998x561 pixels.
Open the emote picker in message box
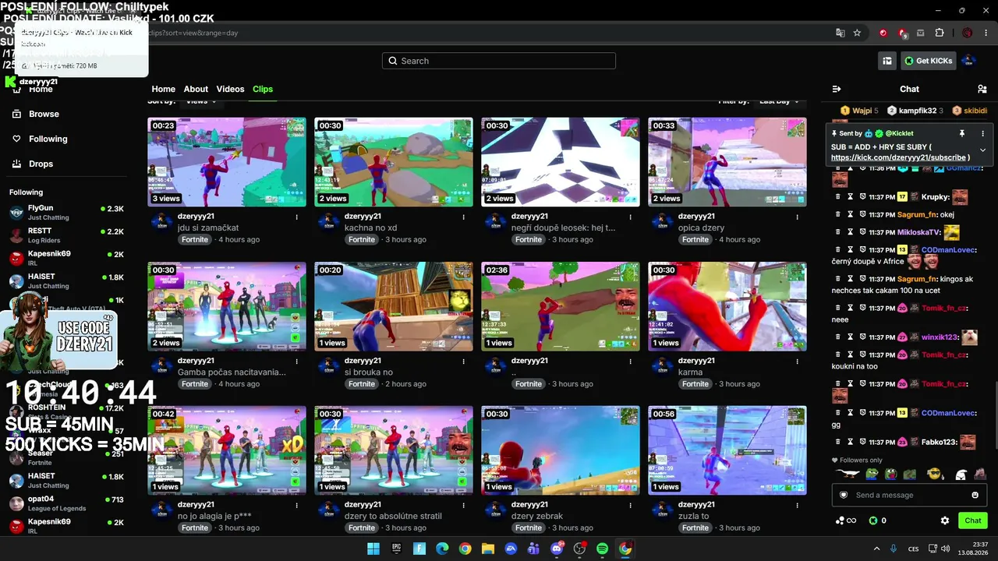click(975, 495)
